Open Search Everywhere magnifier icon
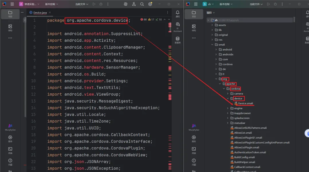 (142, 4)
